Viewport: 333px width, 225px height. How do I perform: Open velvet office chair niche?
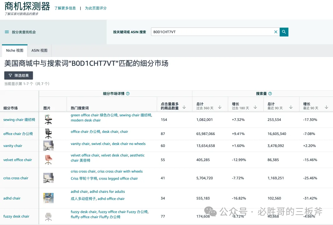pos(18,160)
